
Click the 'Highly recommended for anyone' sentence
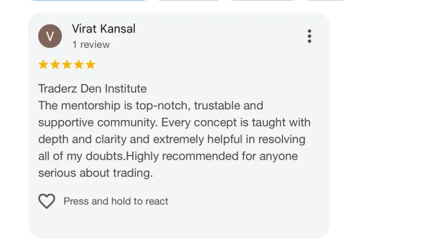pyautogui.click(x=212, y=156)
